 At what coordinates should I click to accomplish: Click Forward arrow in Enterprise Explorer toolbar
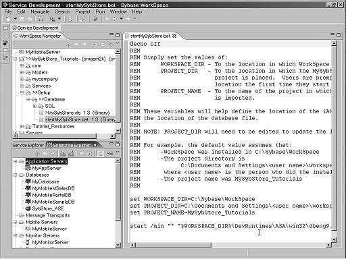click(x=52, y=154)
